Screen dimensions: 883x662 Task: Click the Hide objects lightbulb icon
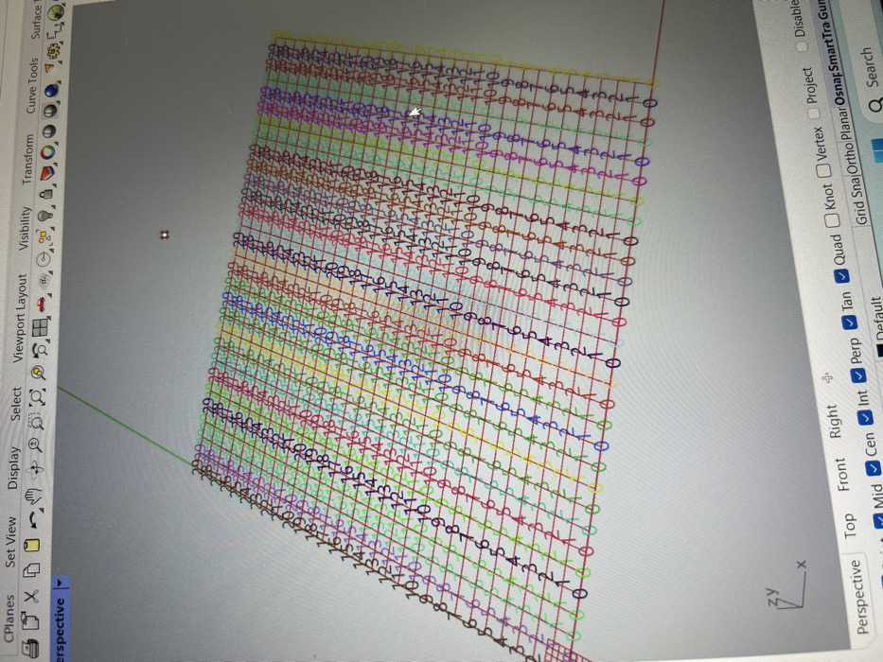46,217
